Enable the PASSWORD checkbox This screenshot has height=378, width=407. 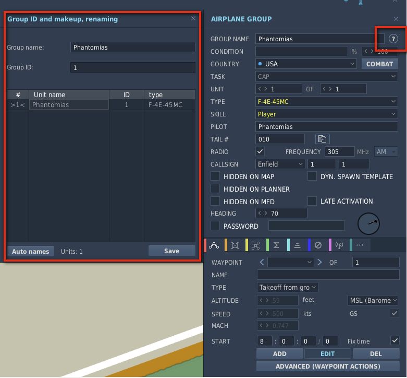[215, 226]
